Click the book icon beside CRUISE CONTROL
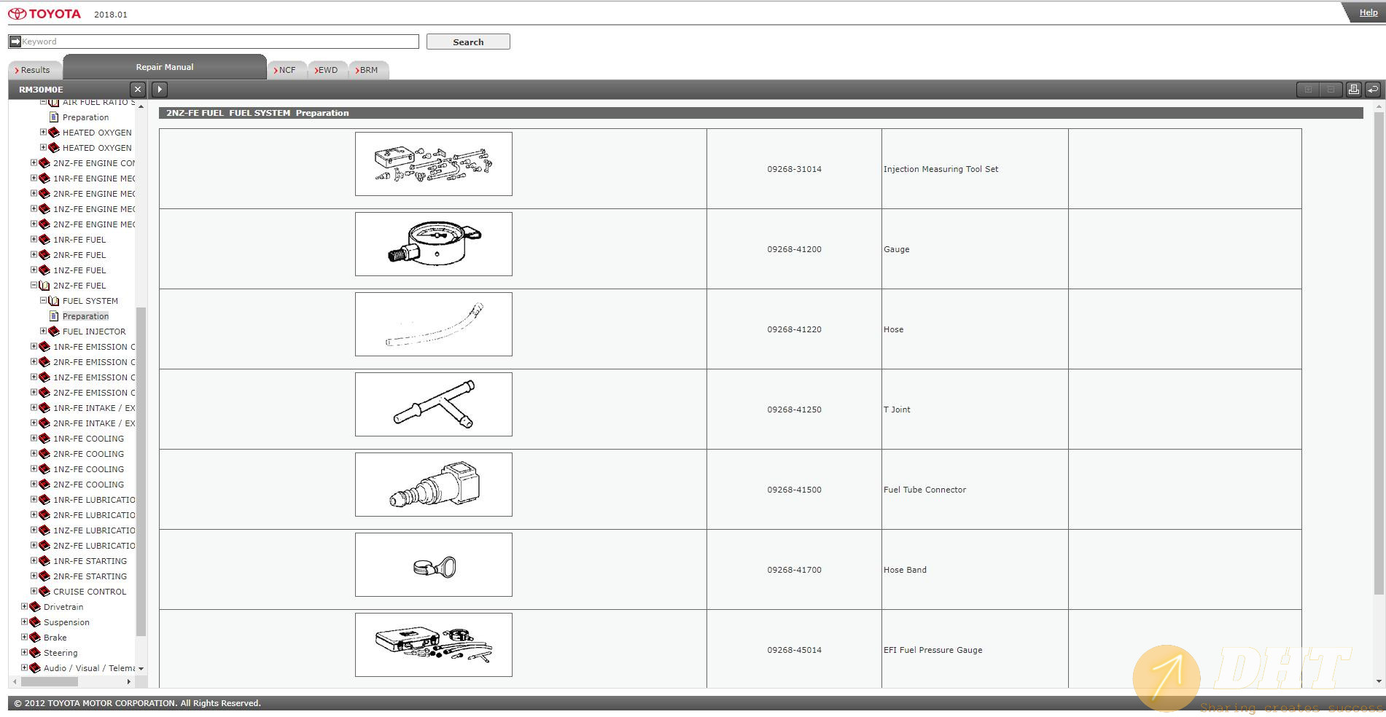 [x=44, y=592]
